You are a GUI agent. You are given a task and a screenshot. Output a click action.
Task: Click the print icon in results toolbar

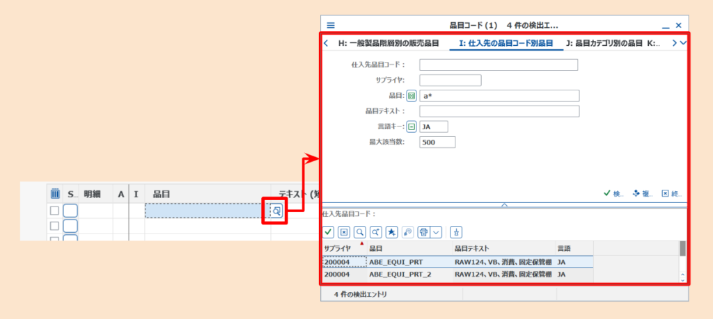[x=423, y=232]
